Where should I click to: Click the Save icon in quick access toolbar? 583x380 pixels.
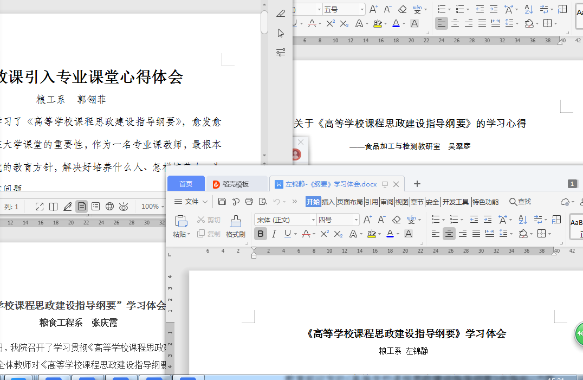(222, 202)
